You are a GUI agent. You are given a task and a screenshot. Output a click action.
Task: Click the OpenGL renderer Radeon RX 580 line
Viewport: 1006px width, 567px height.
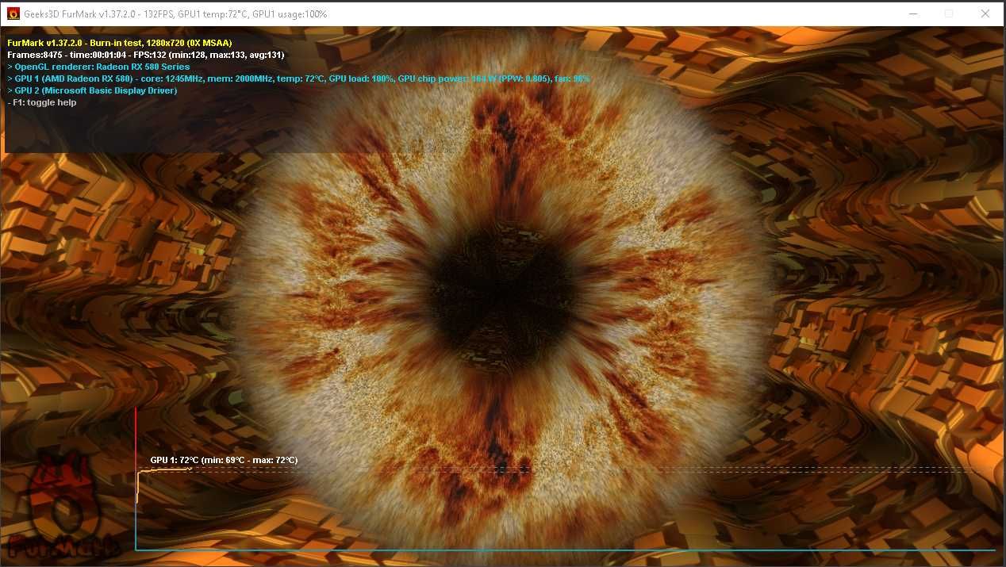pos(98,67)
